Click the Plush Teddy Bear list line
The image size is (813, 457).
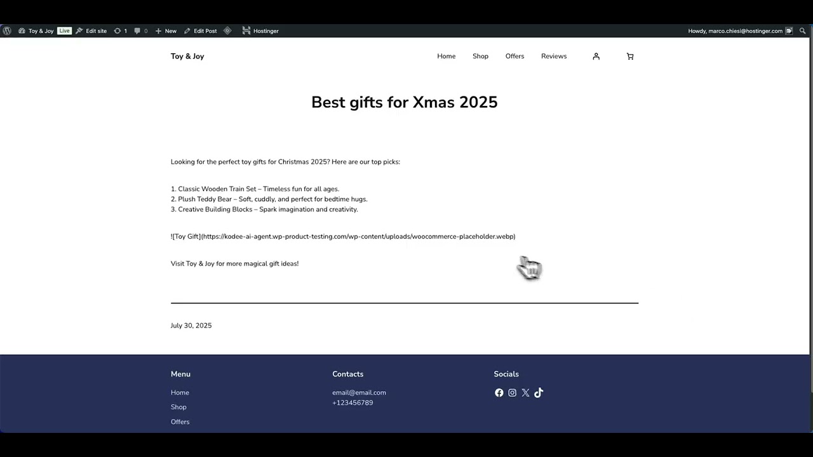(x=269, y=199)
